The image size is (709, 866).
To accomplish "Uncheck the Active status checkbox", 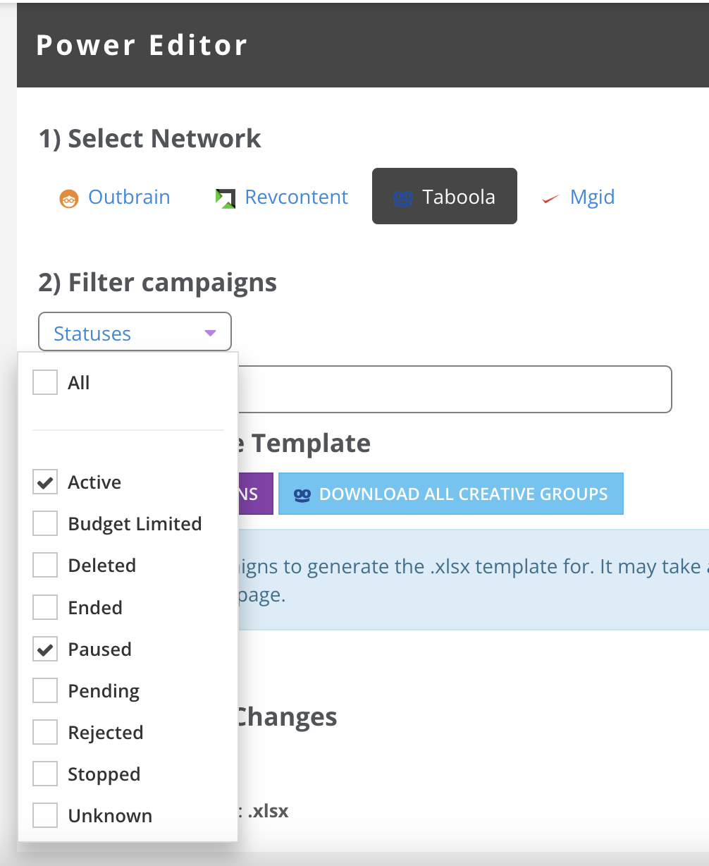I will (45, 482).
